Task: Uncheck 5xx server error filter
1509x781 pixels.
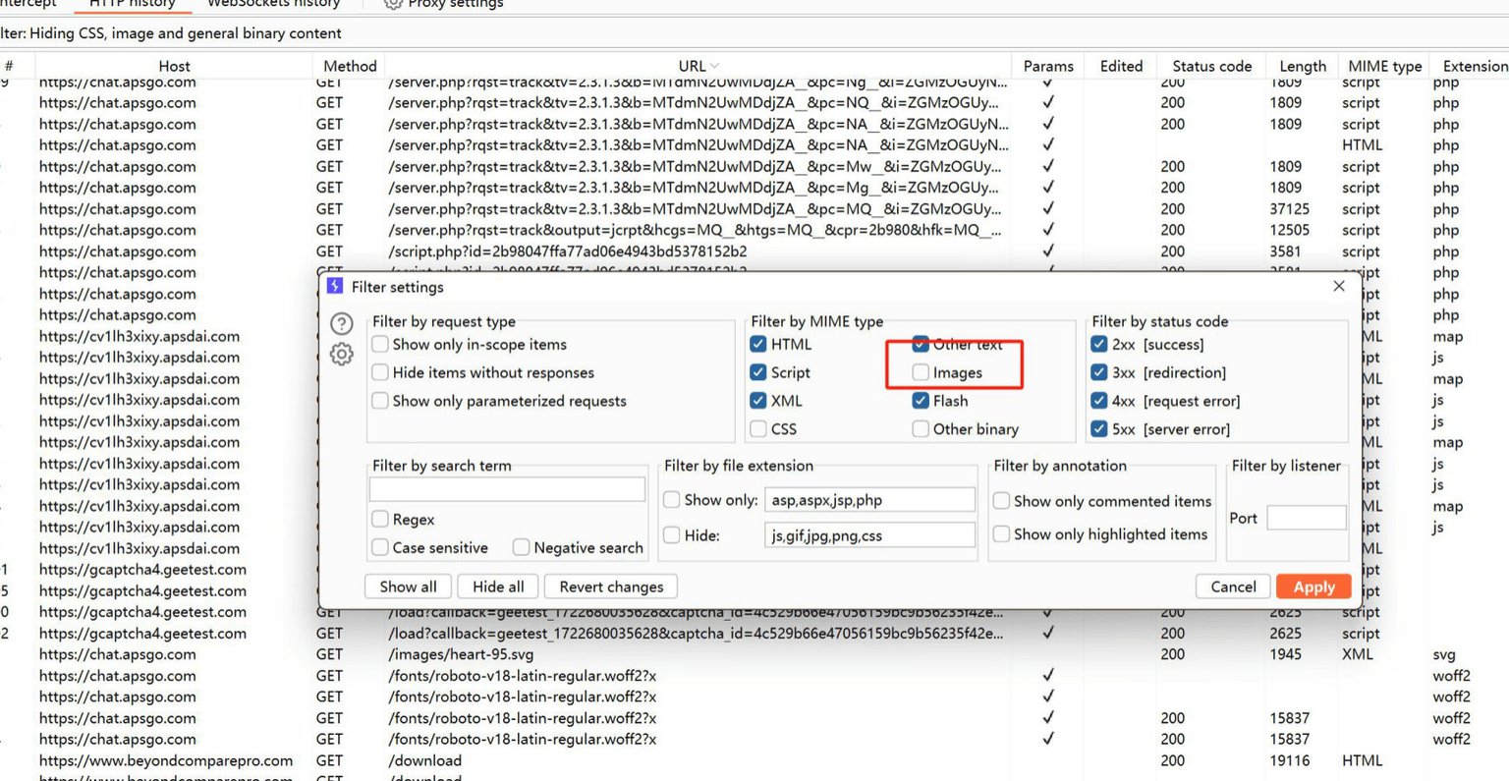Action: click(1099, 429)
